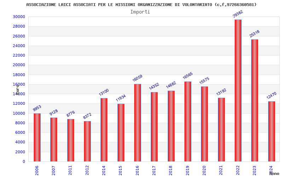Viewport: 283px width, 177px height.
Task: Select the tallest bar for 2022
Action: (x=238, y=91)
